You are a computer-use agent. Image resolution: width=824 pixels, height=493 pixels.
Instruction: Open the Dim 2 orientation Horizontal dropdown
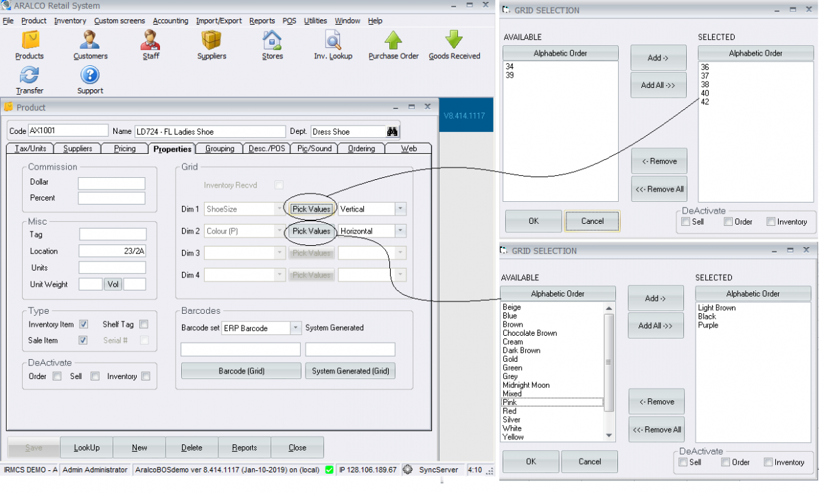pyautogui.click(x=401, y=231)
